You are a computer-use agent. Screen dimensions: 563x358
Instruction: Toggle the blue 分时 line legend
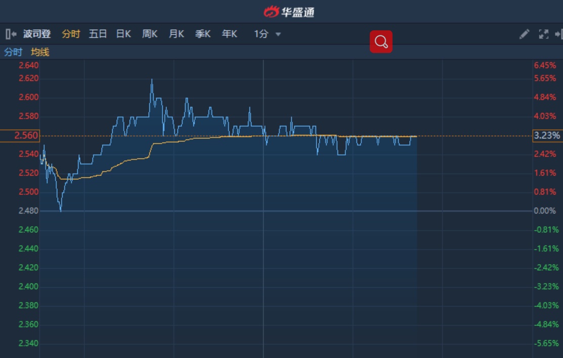[13, 53]
